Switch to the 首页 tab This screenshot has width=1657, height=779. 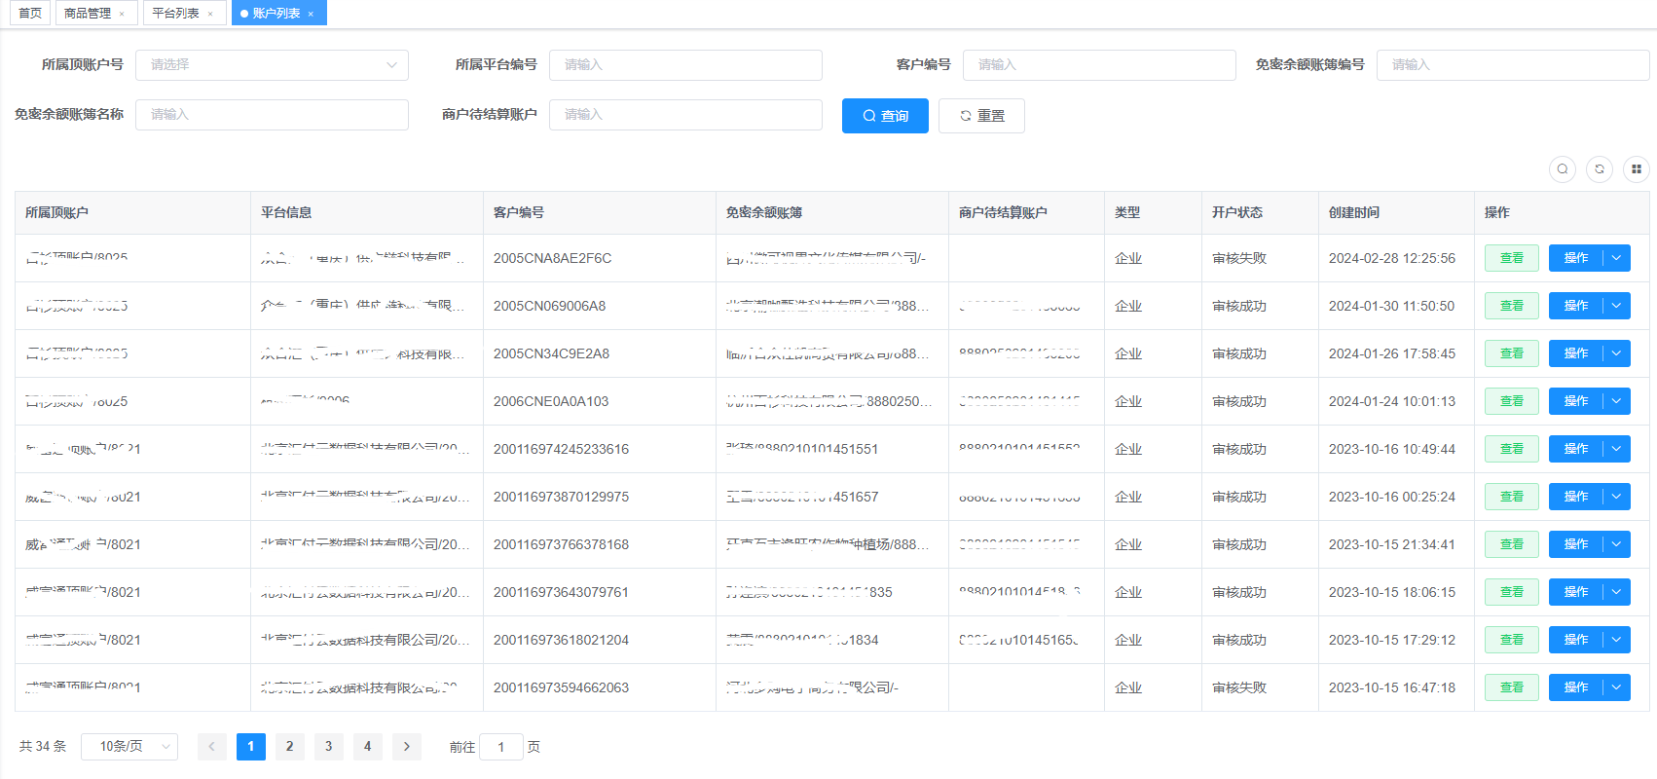(x=30, y=14)
